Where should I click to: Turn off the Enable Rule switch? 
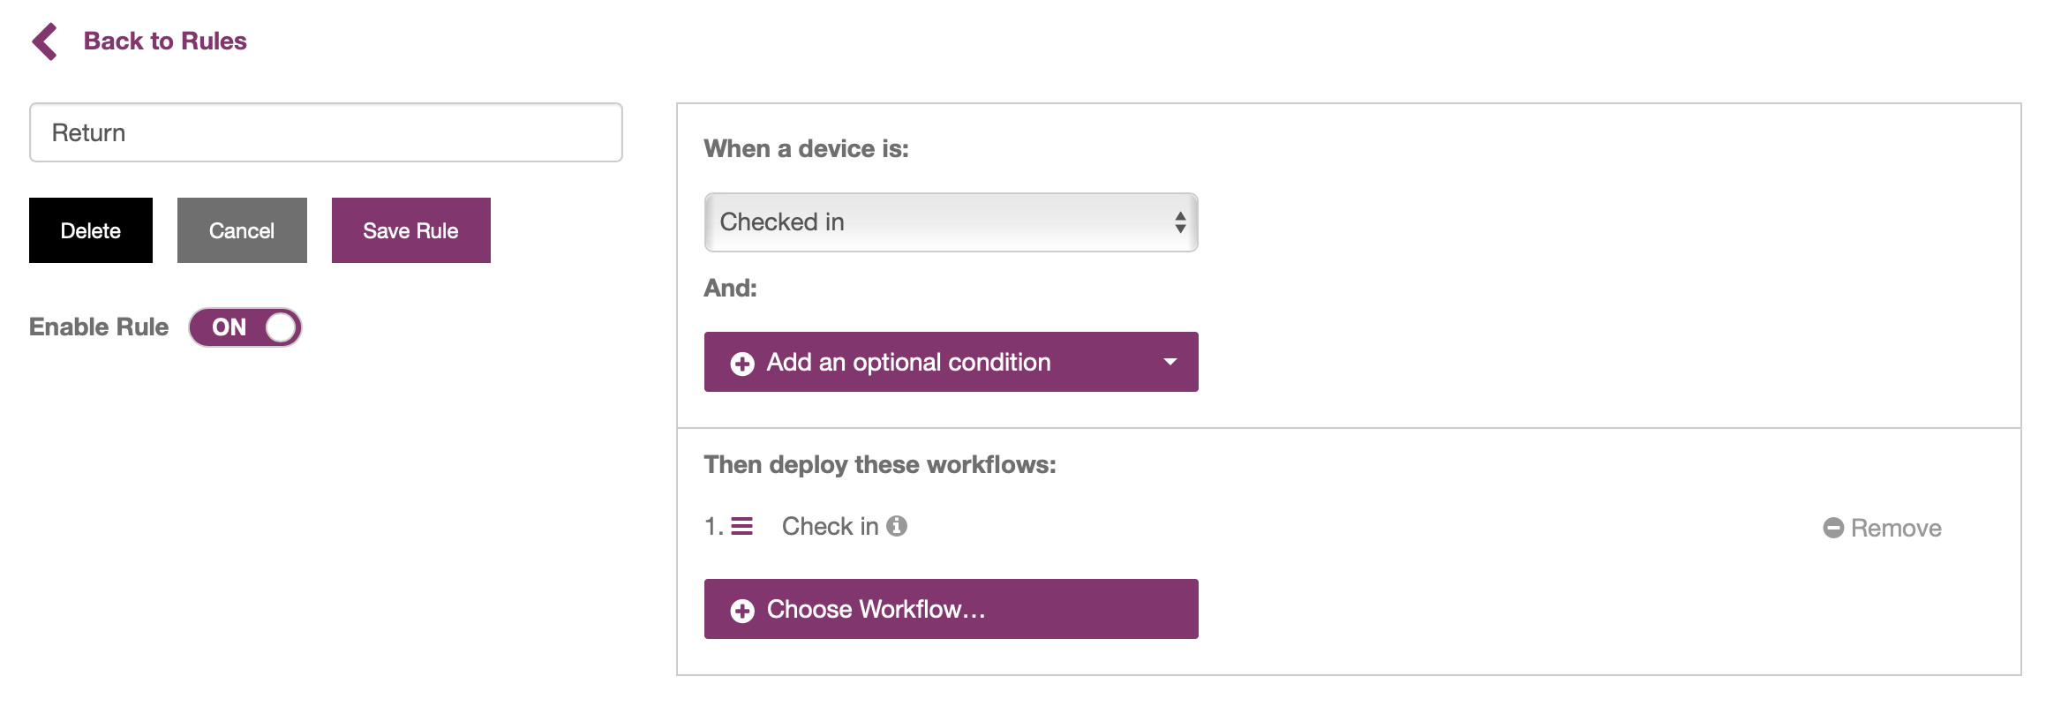[245, 327]
